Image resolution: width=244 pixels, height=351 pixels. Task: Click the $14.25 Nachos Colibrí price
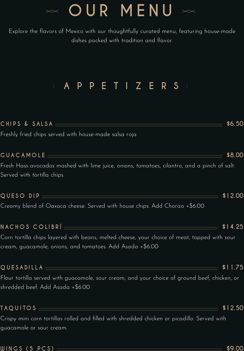(x=233, y=227)
